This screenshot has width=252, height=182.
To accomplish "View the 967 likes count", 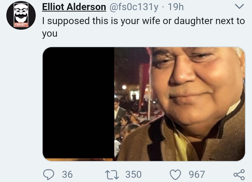I will (197, 174).
